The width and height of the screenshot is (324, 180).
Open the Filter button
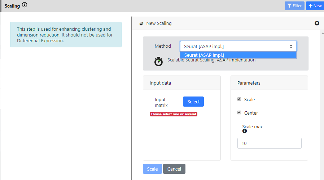pos(294,6)
